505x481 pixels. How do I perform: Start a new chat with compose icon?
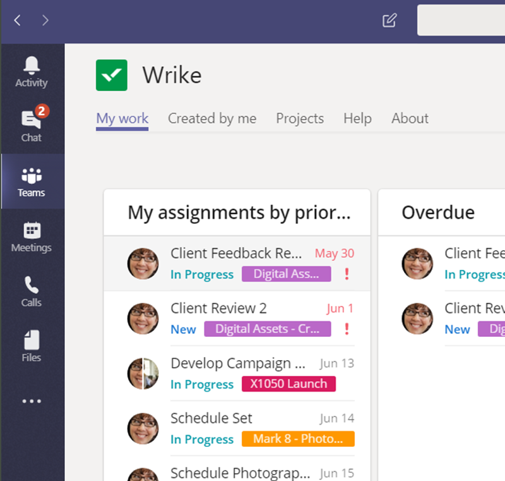(389, 20)
